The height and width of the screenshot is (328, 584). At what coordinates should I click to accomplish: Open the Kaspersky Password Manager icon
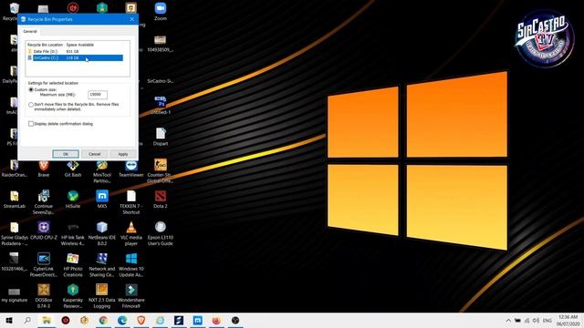coord(73,296)
